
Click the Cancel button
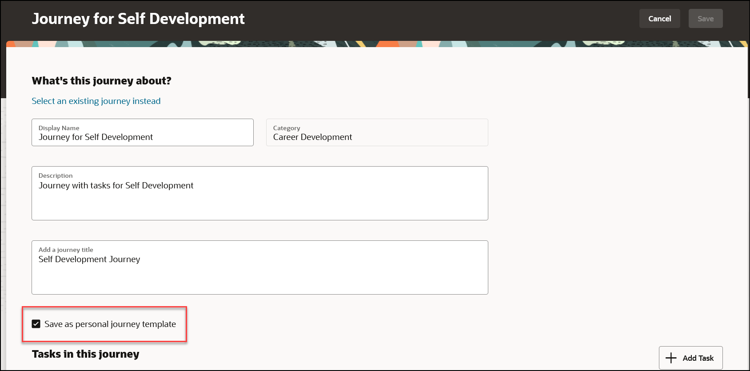(x=659, y=19)
